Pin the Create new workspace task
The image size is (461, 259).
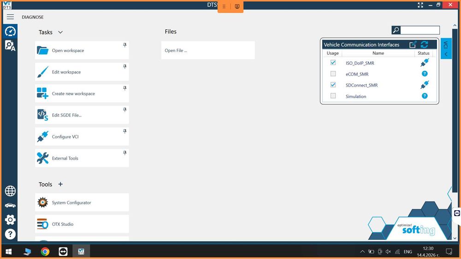point(124,88)
